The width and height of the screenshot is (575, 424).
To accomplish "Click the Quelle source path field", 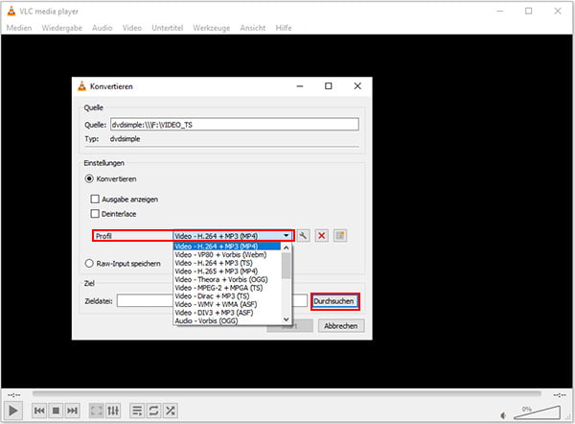I will point(235,124).
